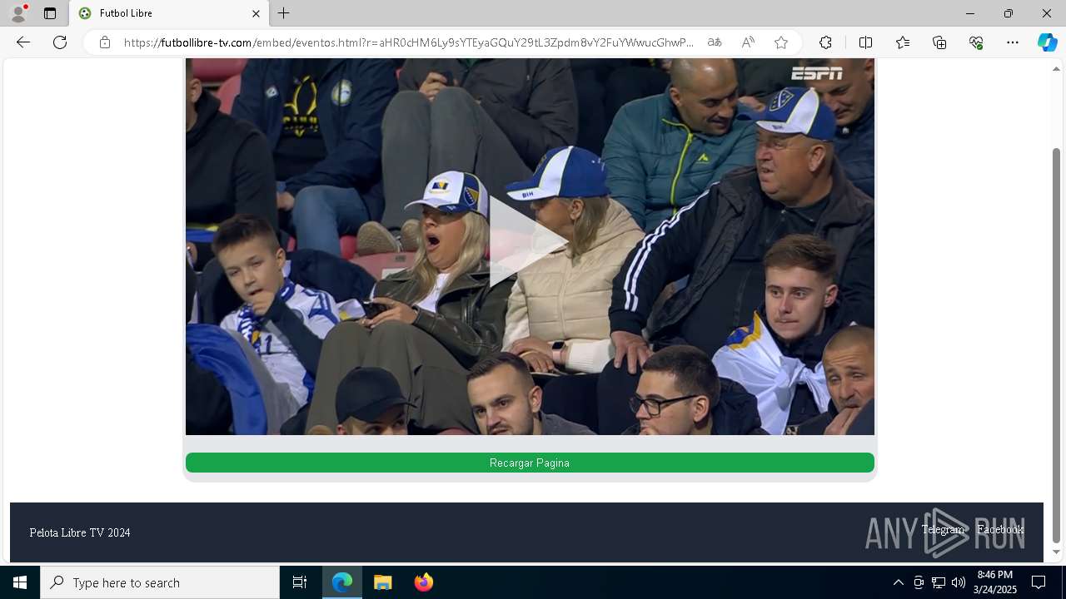Add page to favorites star
The image size is (1066, 599).
tap(781, 42)
